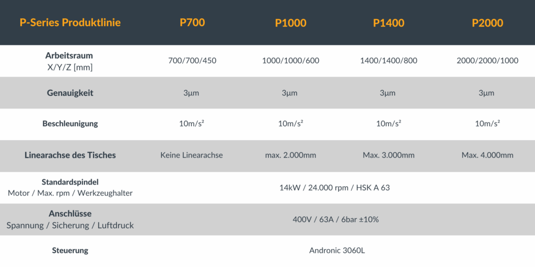The image size is (535, 267).
Task: Select the Steuerung row label
Action: (70, 250)
